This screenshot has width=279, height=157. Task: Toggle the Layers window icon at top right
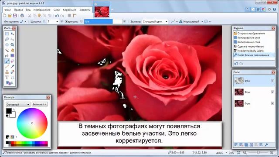point(258,9)
